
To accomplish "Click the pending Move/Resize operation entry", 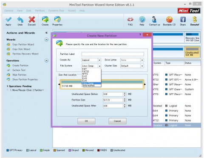I will coord(27,90).
